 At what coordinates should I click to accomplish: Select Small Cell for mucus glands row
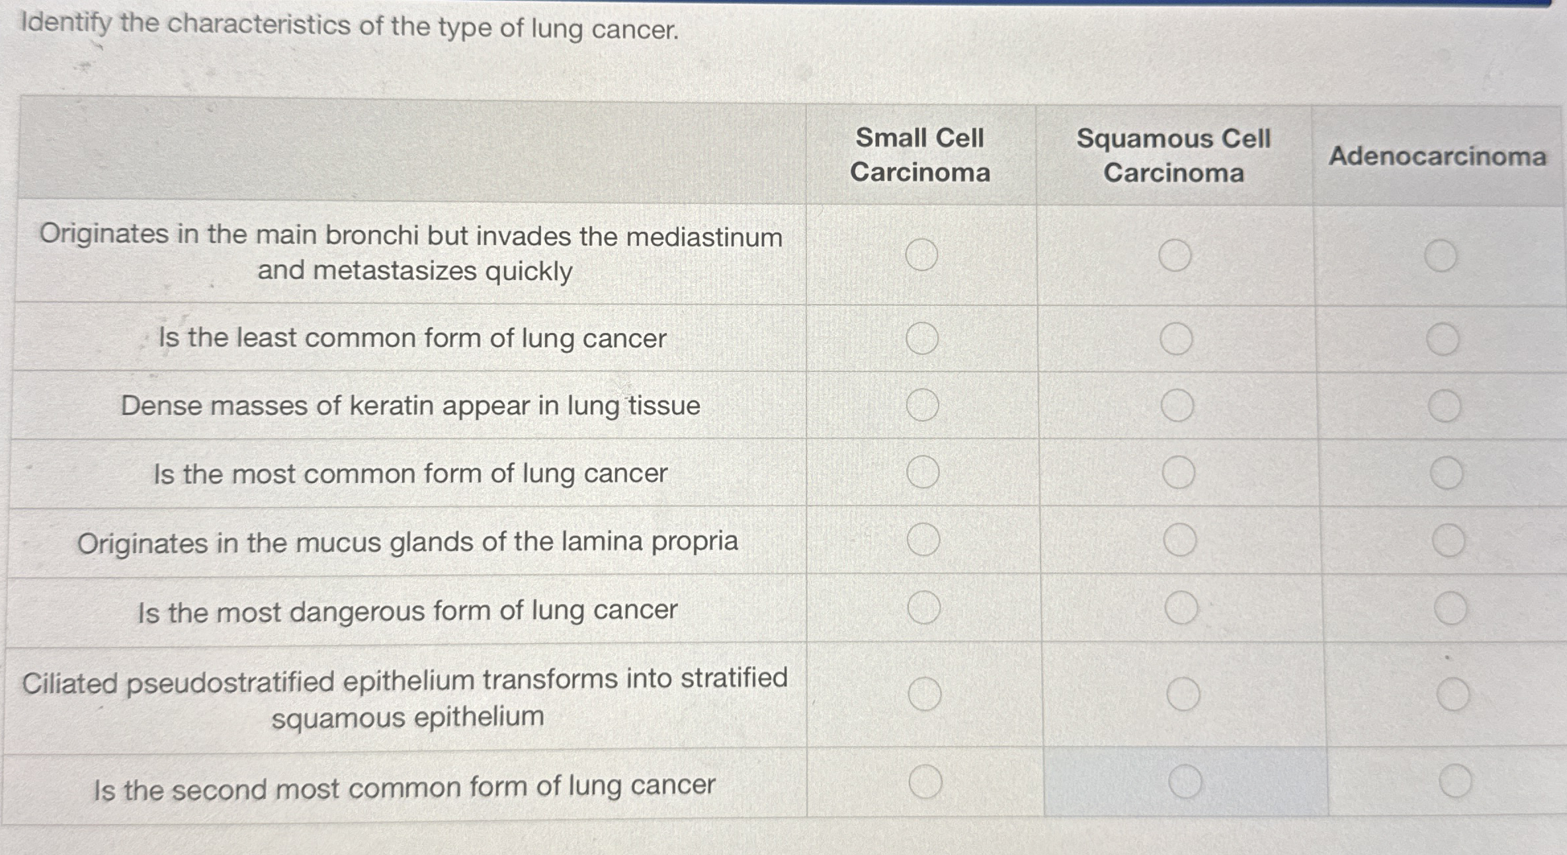[x=923, y=540]
